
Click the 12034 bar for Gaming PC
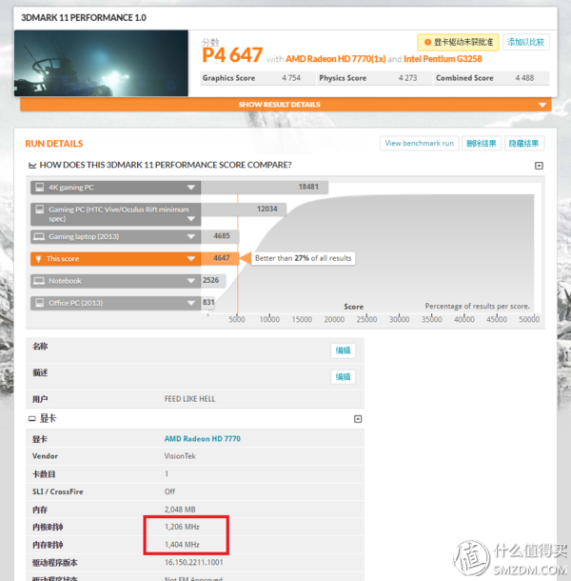[244, 209]
